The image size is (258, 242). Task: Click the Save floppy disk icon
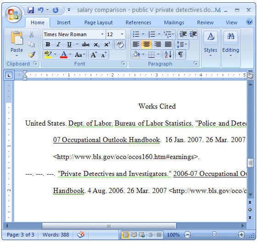31,10
